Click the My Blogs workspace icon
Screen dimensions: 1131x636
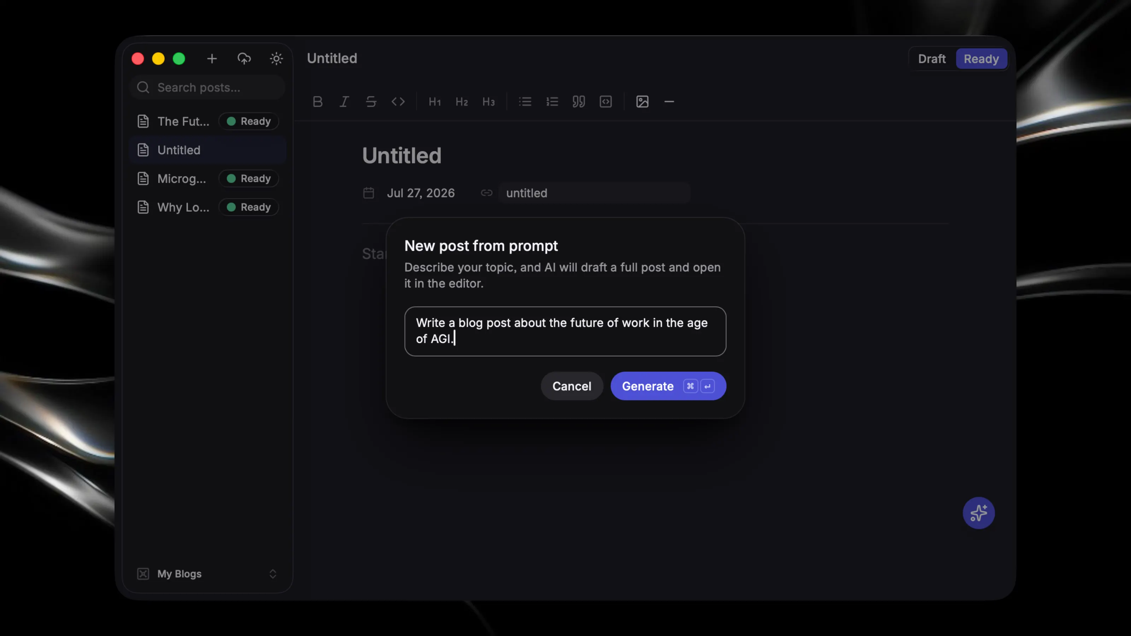tap(143, 574)
